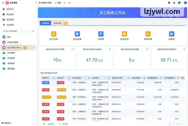Click the column settings icon in table footer
Image resolution: width=188 pixels, height=126 pixels.
44,124
